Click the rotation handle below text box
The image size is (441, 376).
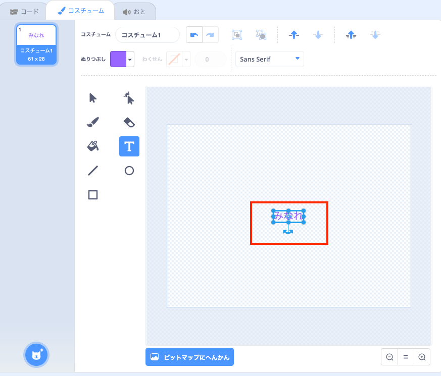pos(288,232)
